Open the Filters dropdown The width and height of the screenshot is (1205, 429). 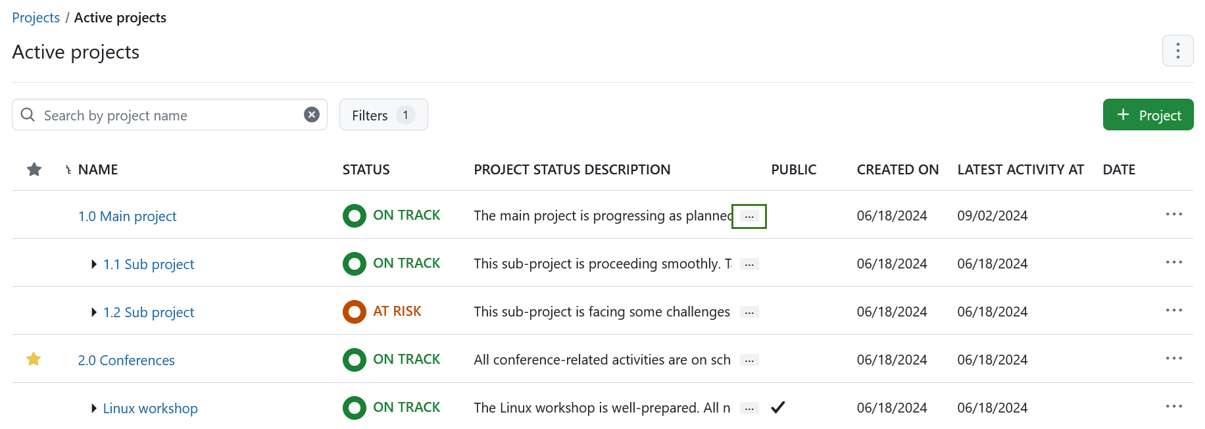click(x=383, y=114)
